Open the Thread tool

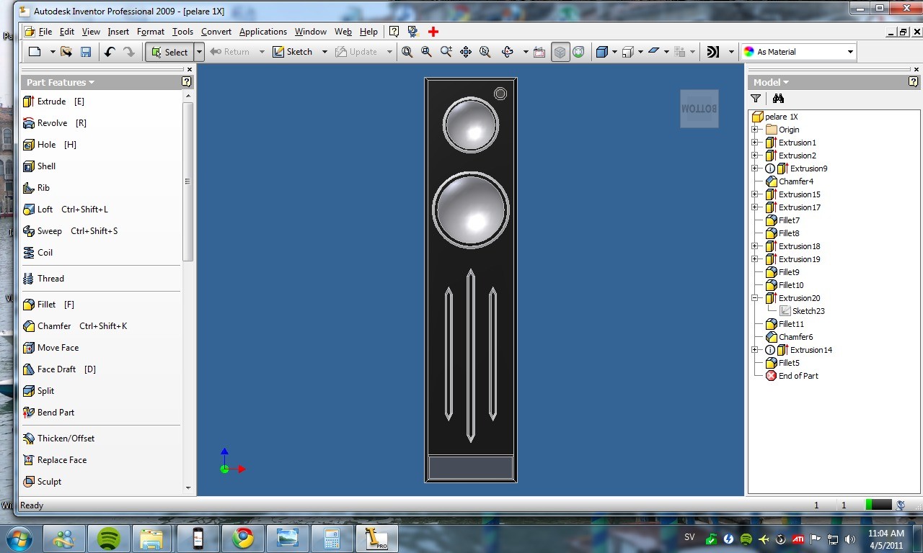tap(43, 279)
